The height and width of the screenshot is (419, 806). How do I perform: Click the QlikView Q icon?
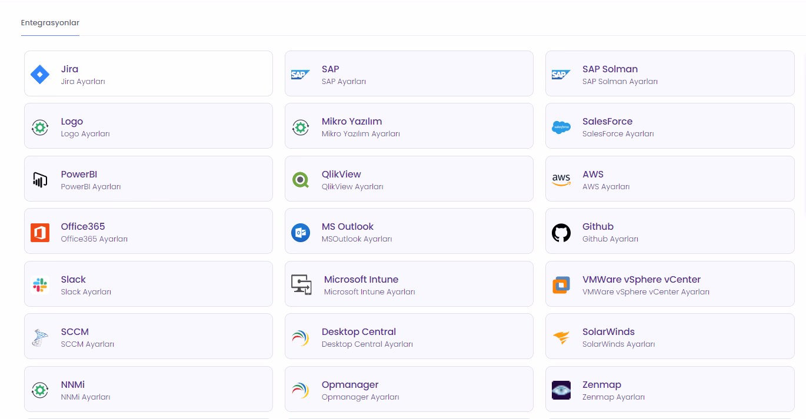coord(301,180)
